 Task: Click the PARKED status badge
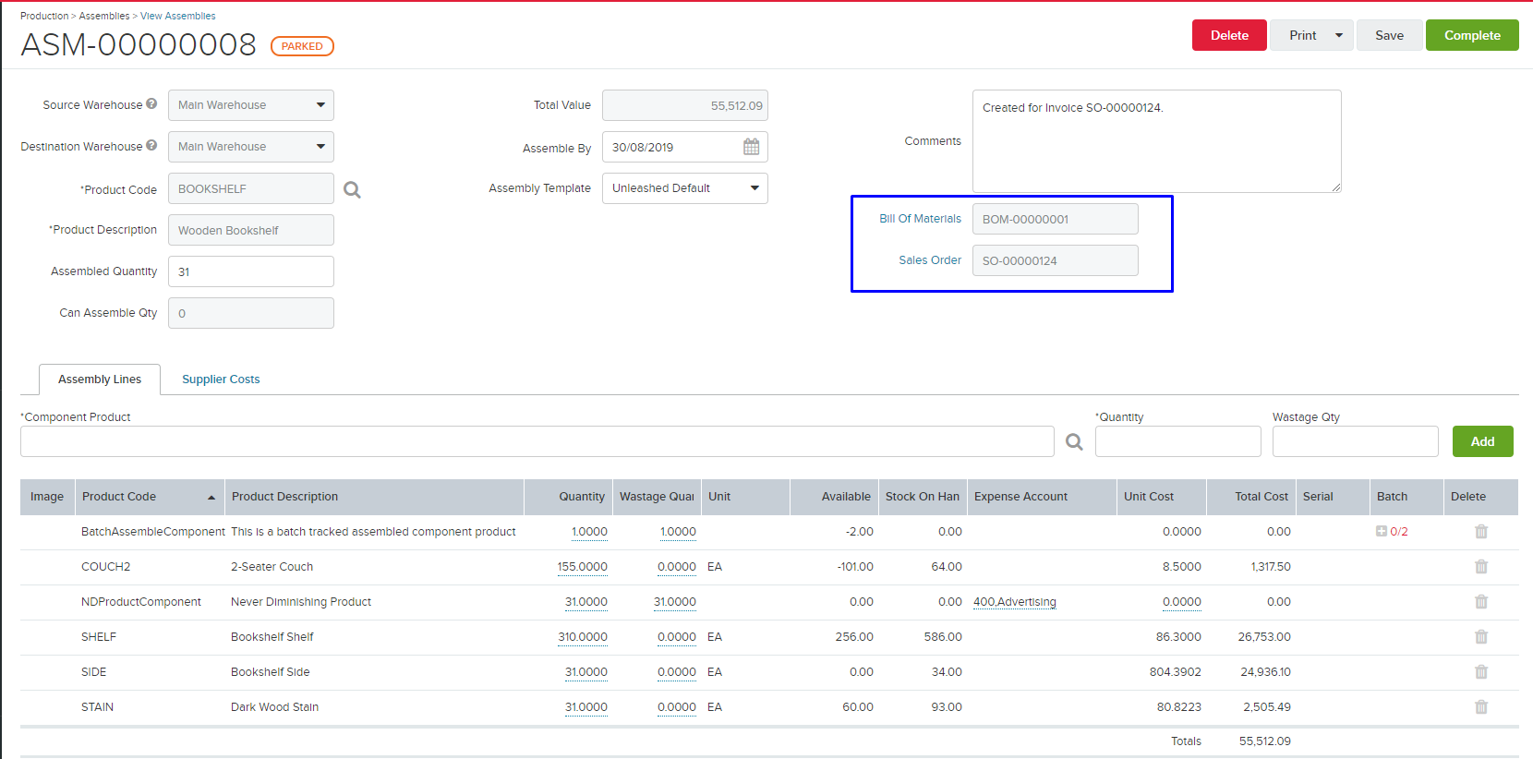pyautogui.click(x=302, y=46)
